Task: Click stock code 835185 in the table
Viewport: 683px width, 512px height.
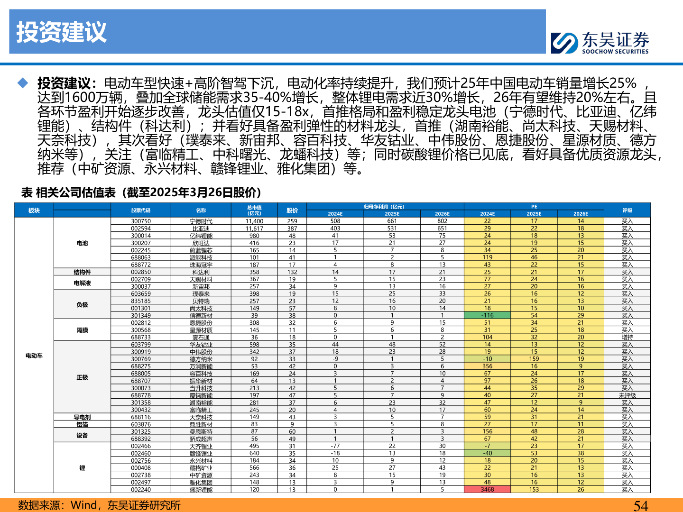Action: tap(141, 301)
